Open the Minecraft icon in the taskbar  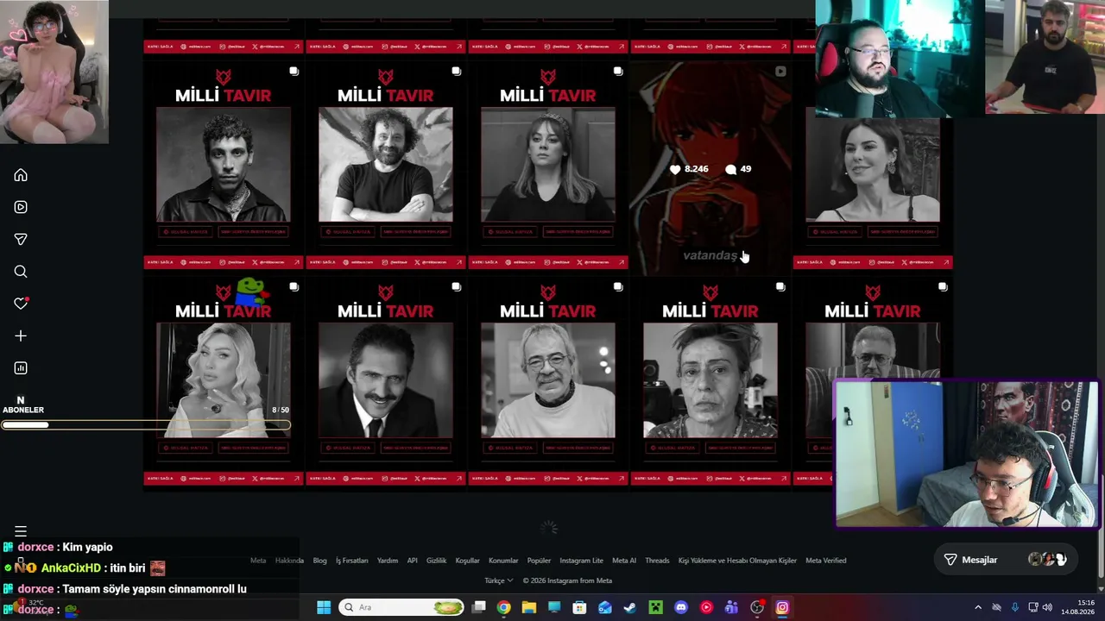pyautogui.click(x=656, y=608)
